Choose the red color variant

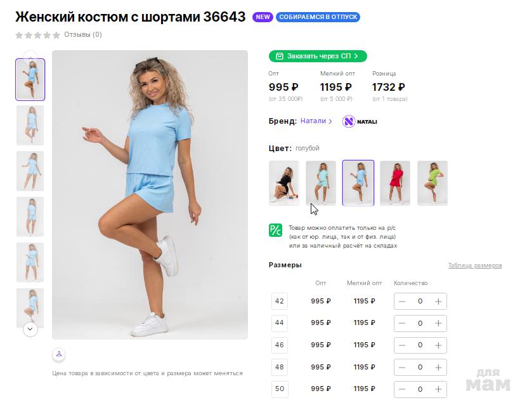pos(395,183)
